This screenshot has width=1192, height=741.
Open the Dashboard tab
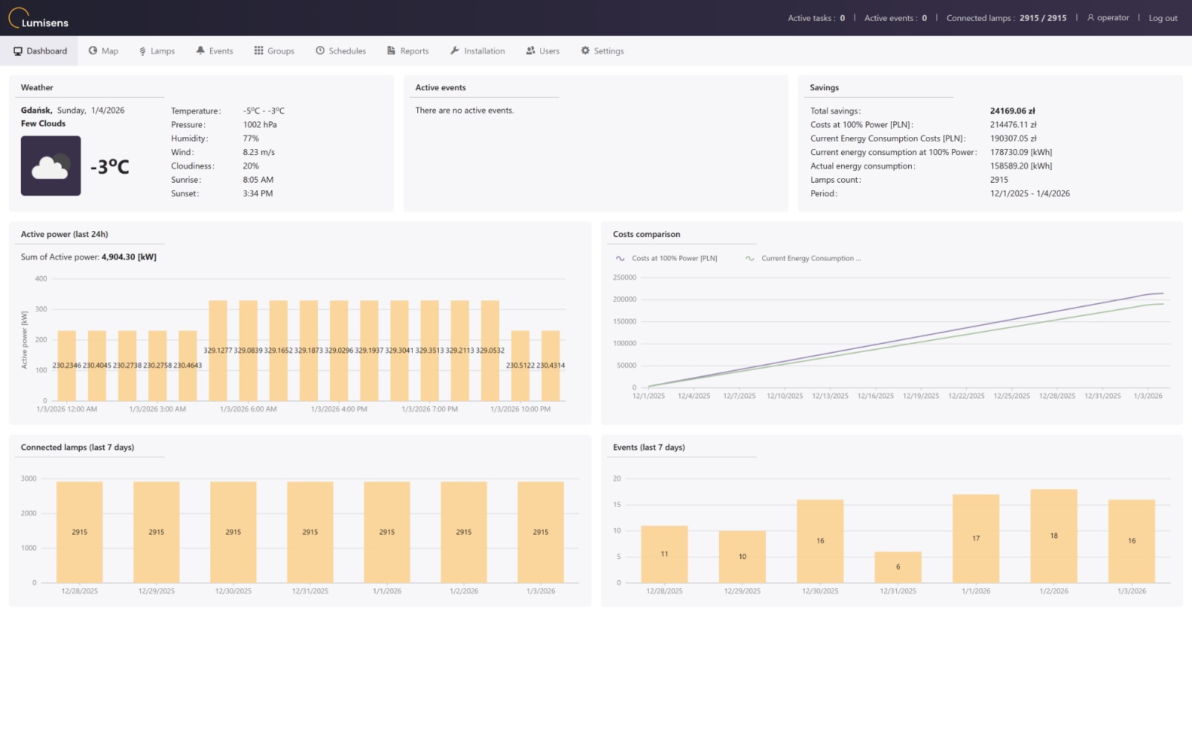tap(40, 51)
